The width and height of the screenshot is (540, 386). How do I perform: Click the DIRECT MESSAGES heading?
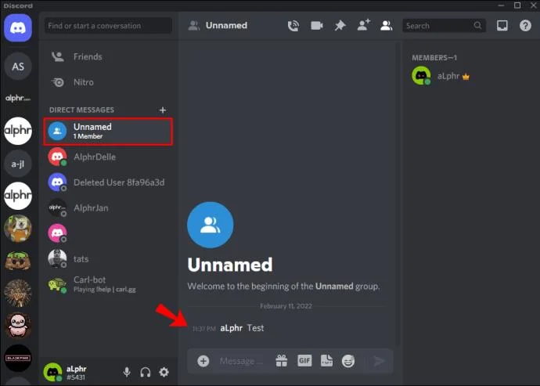click(81, 110)
